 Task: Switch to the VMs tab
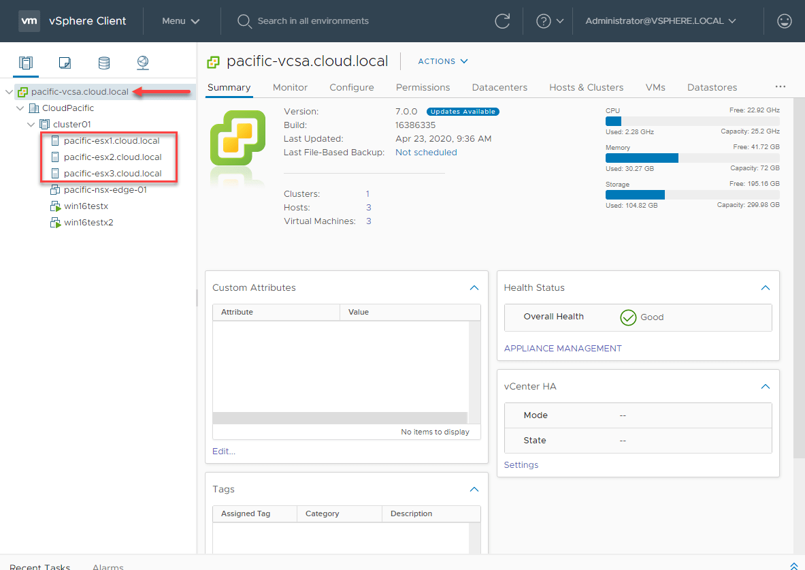(x=655, y=87)
